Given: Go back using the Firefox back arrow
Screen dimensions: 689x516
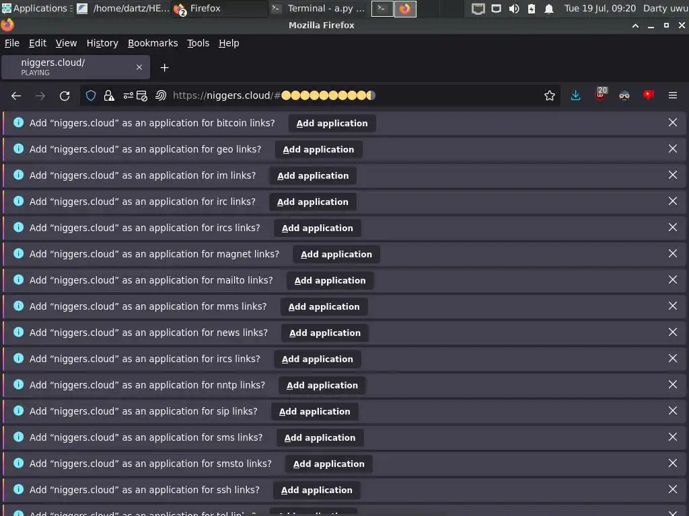Looking at the screenshot, I should (x=16, y=95).
